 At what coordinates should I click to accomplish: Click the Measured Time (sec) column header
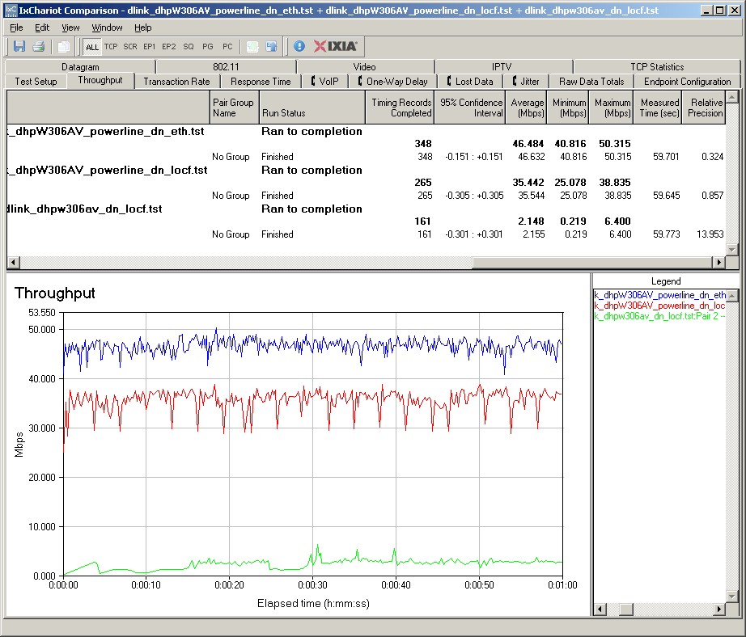coord(658,108)
